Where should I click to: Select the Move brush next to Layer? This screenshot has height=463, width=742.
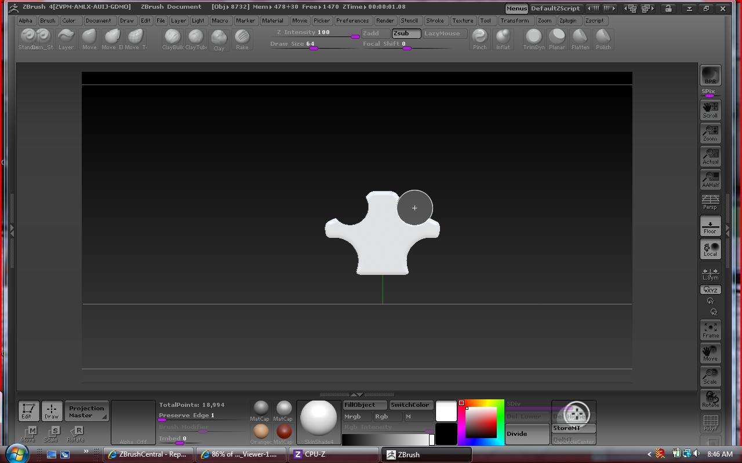point(89,39)
